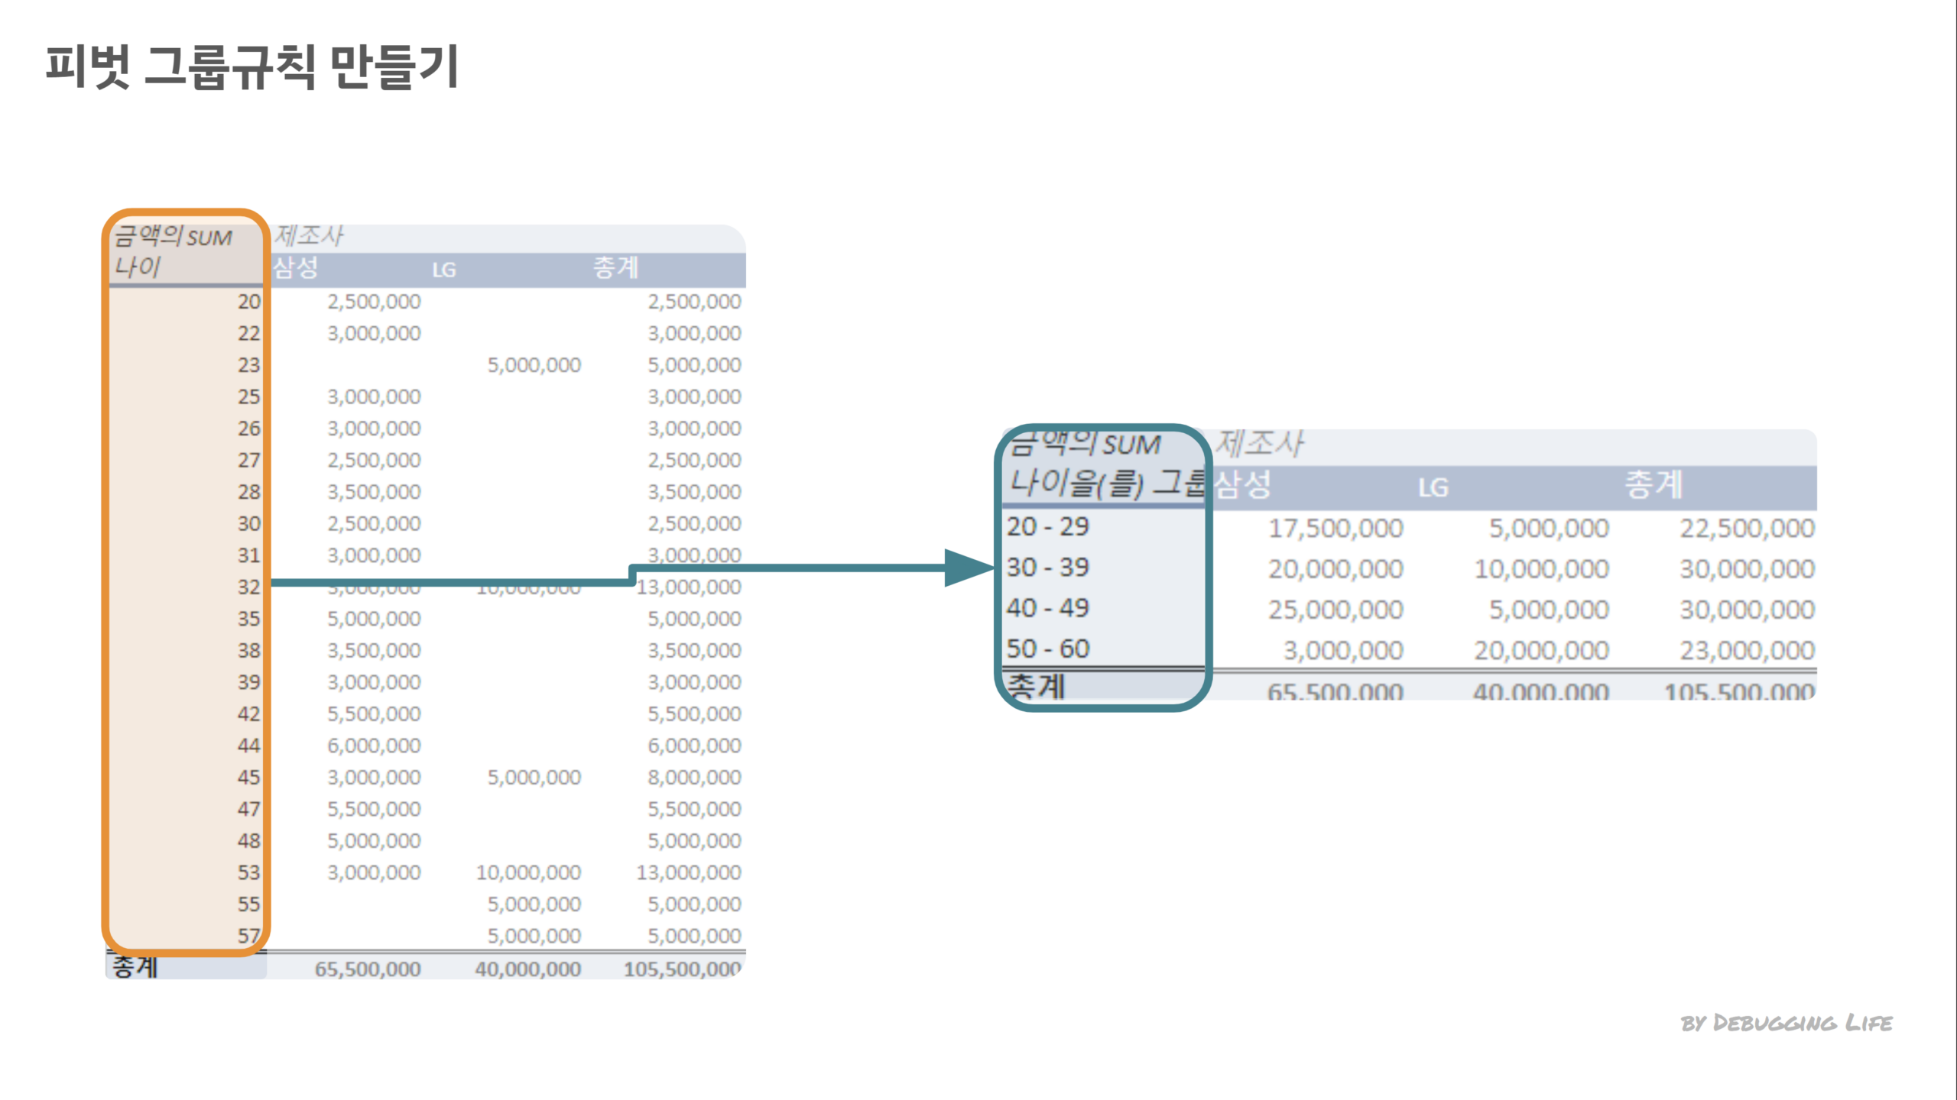
Task: Click the age 32 row label
Action: pos(248,587)
